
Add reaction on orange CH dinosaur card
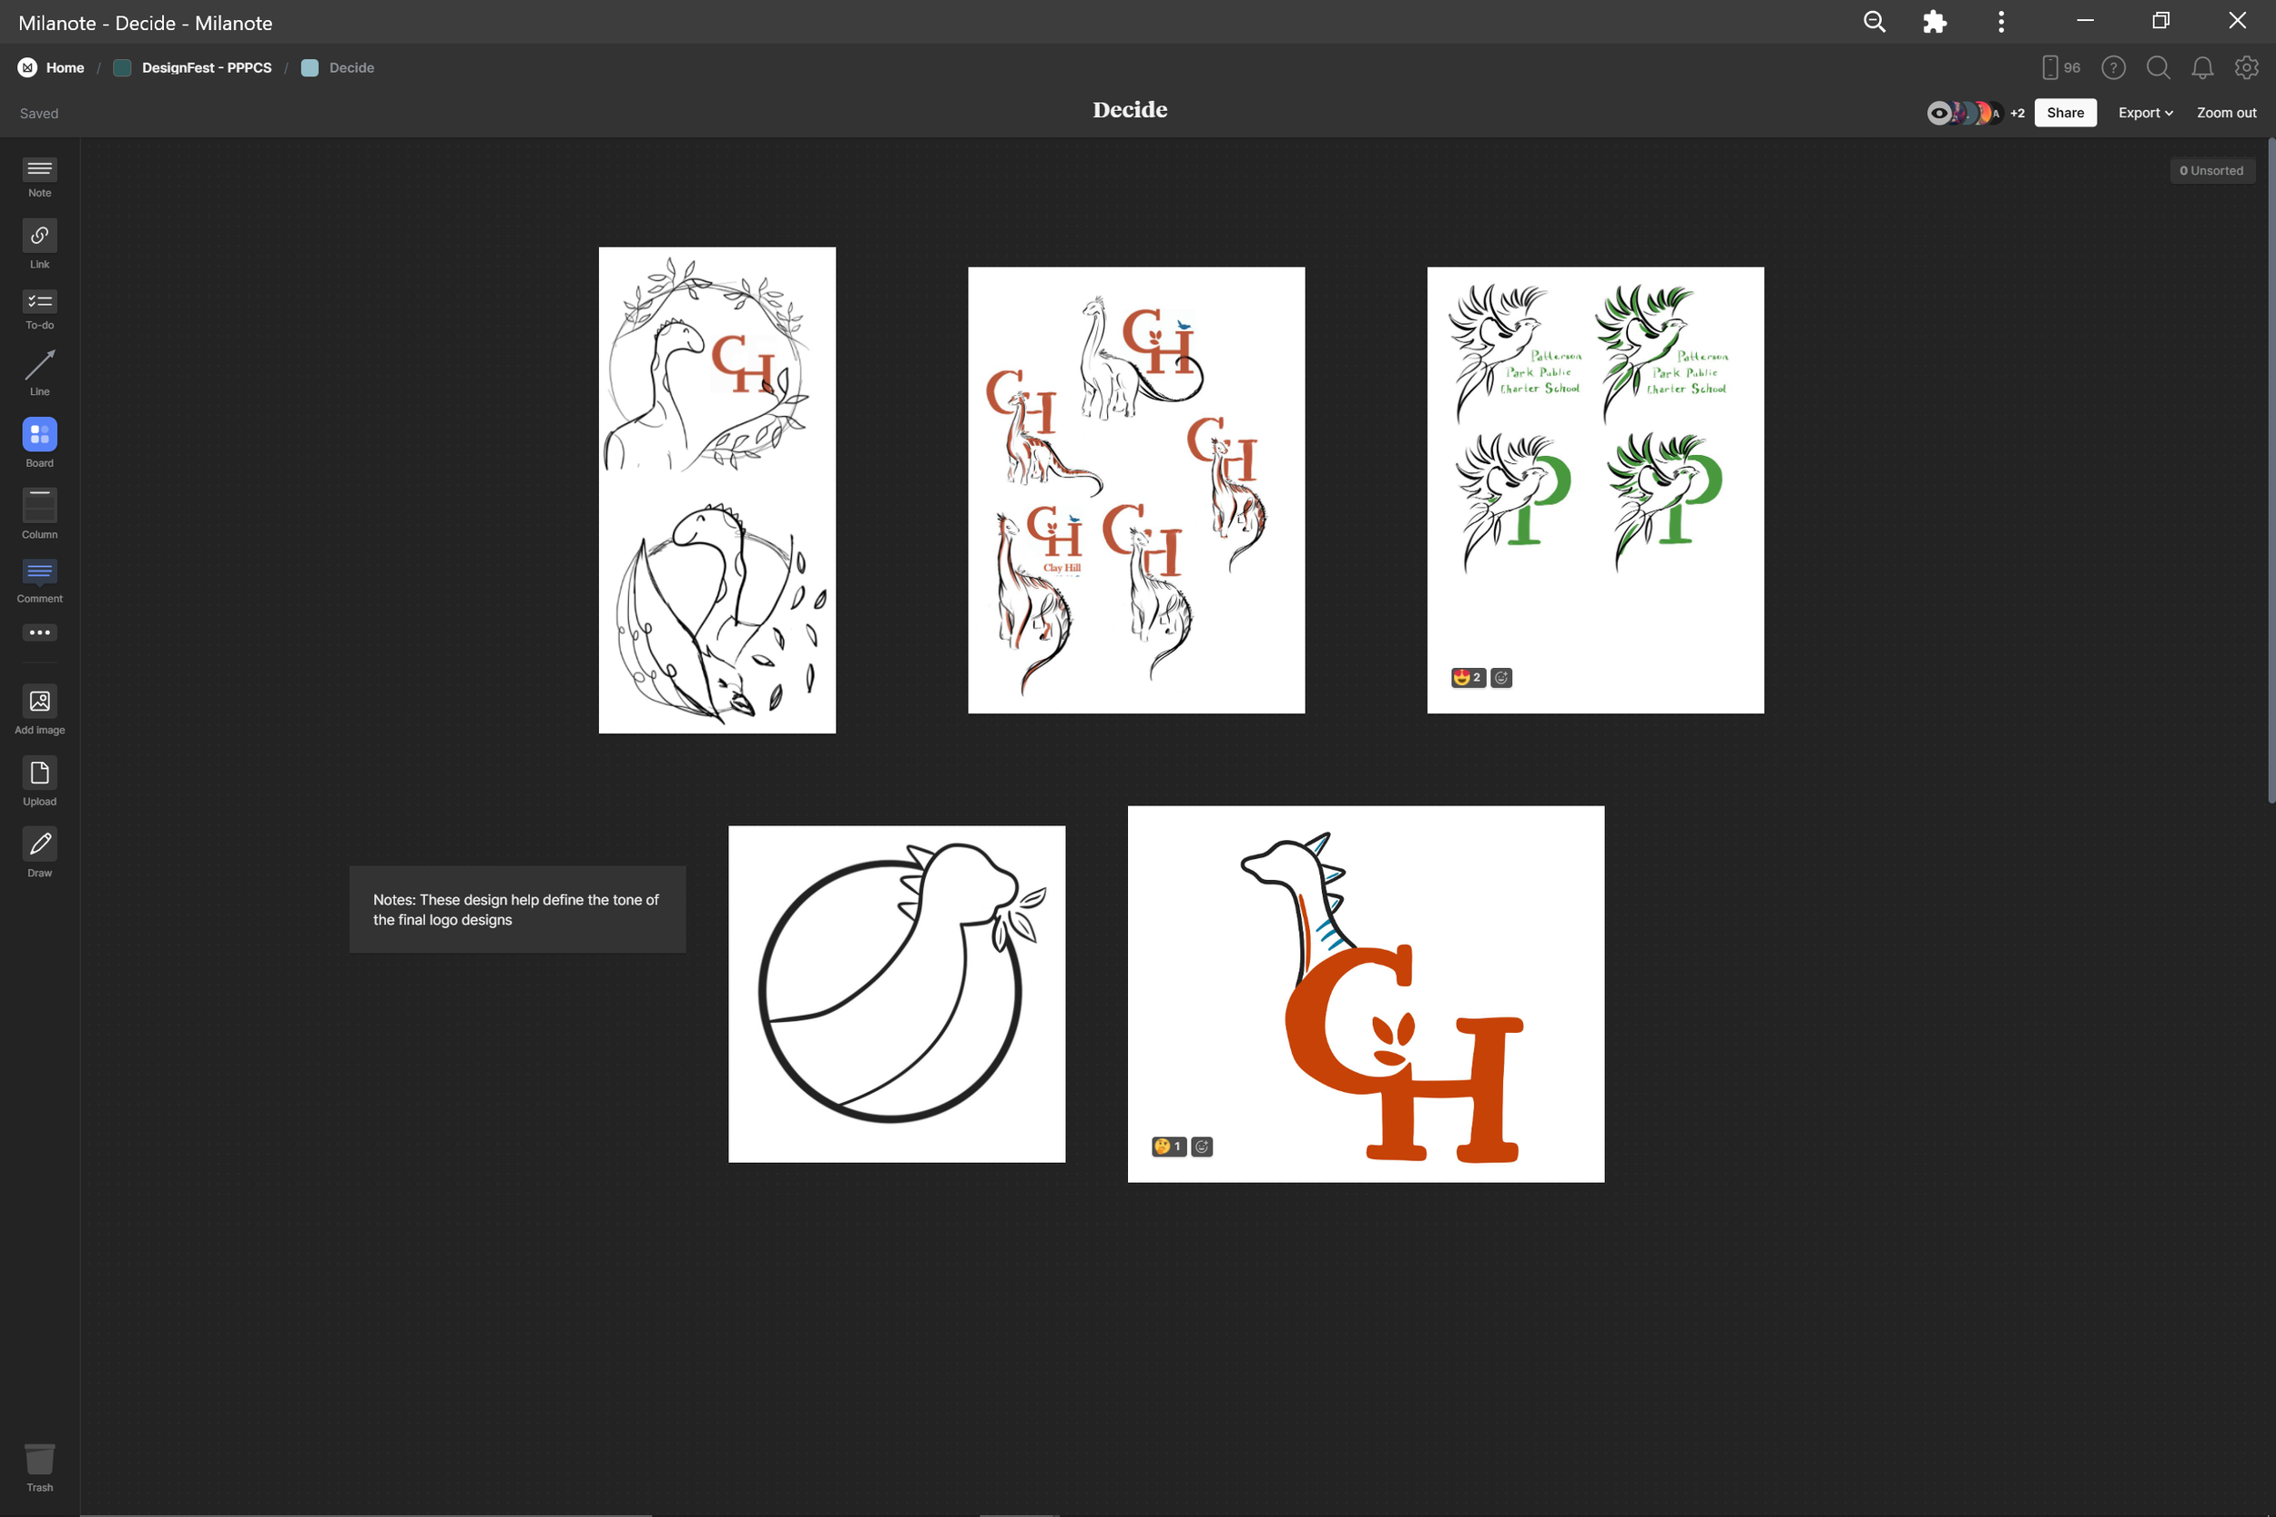1202,1147
